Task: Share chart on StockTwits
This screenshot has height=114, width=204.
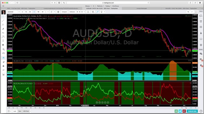Action: coord(184,111)
